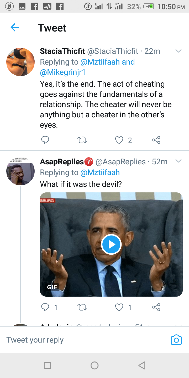Open reply icon under AsapReplies tweet
The width and height of the screenshot is (189, 378).
click(45, 307)
